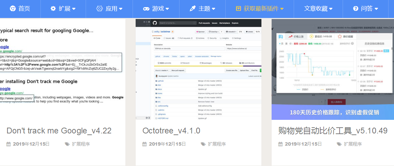
Task: Open the Don't track me Google screenshot thumbnail
Action: (63, 70)
